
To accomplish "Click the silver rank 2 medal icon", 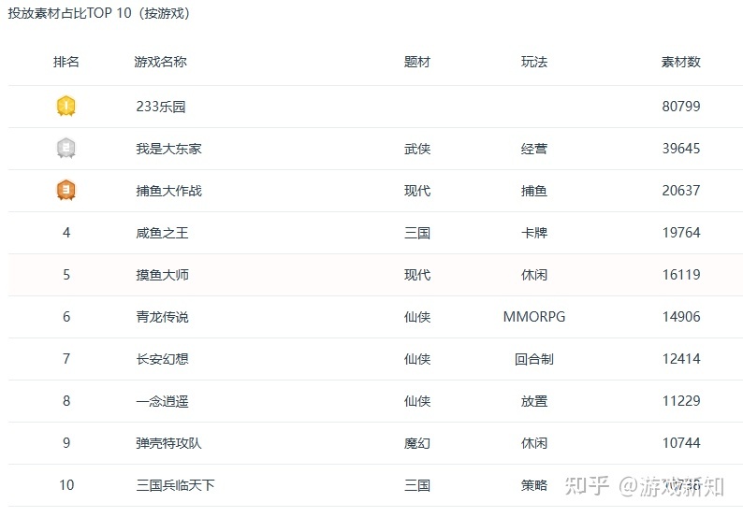I will (x=66, y=149).
